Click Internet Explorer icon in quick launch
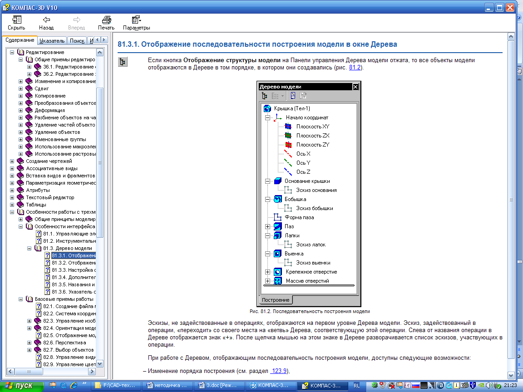The image size is (523, 392). point(74,385)
